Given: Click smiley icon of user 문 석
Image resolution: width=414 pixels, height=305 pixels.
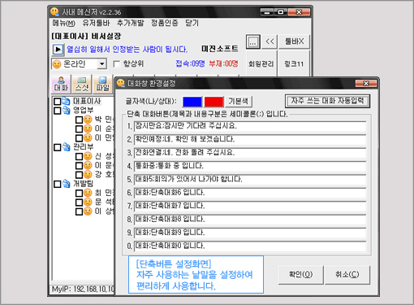Looking at the screenshot, I should [88, 202].
